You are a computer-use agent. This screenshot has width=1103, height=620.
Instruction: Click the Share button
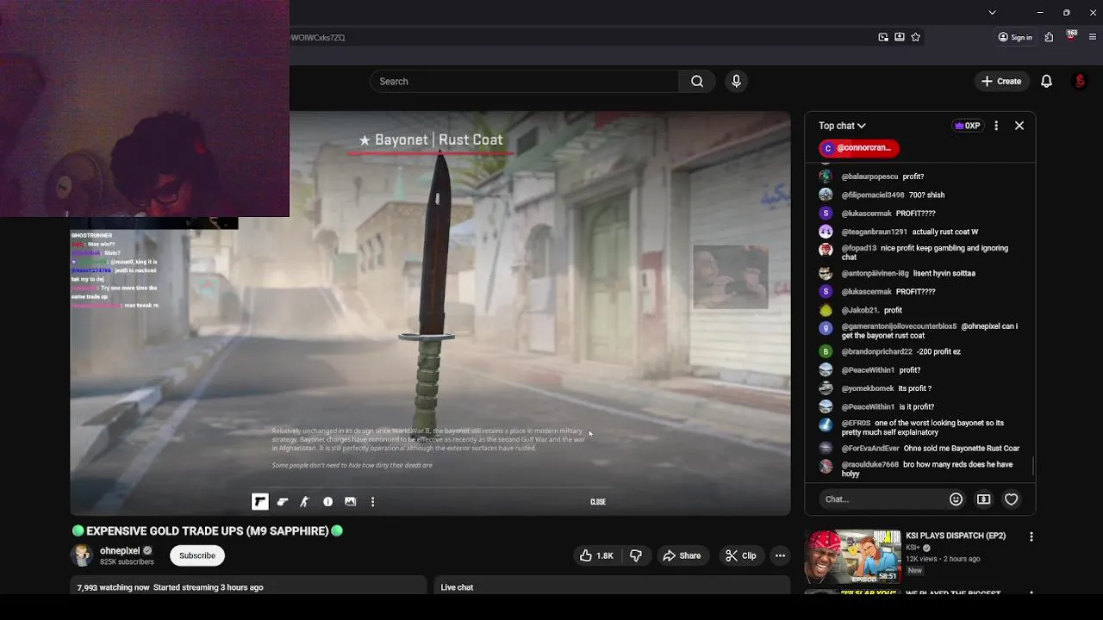(682, 555)
